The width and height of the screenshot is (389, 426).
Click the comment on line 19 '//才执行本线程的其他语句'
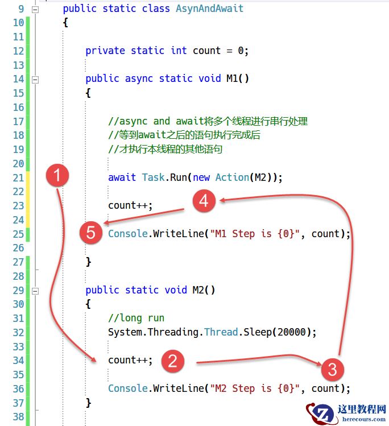(165, 149)
